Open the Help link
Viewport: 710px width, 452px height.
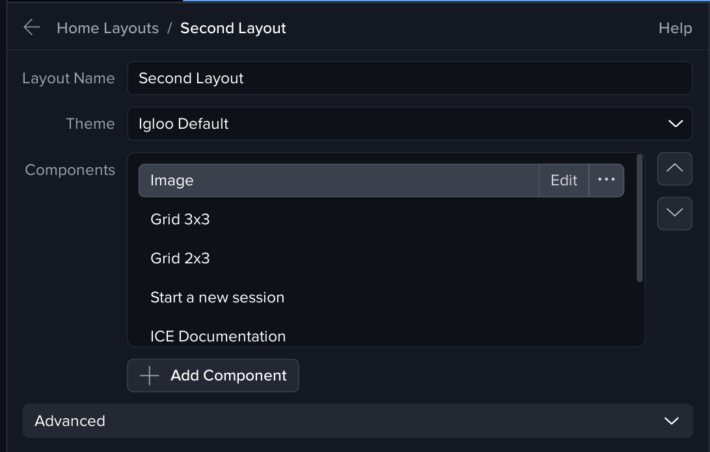tap(675, 28)
